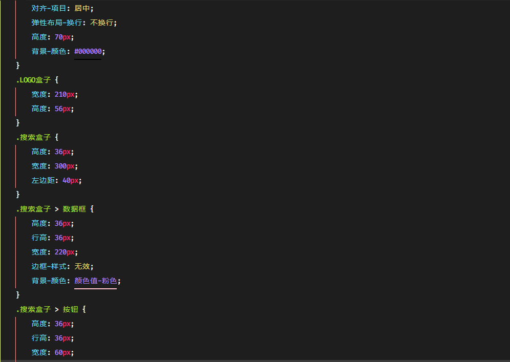Click 背景-颜色 on the 颜色值-粉色 line
The height and width of the screenshot is (362, 510).
coord(49,281)
